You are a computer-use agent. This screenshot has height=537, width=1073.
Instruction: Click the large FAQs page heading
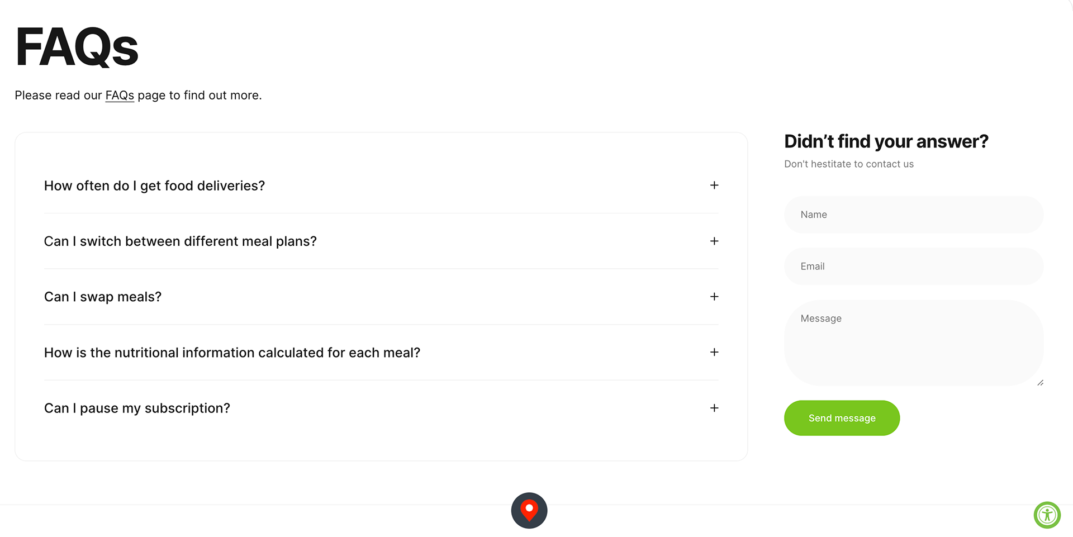77,47
